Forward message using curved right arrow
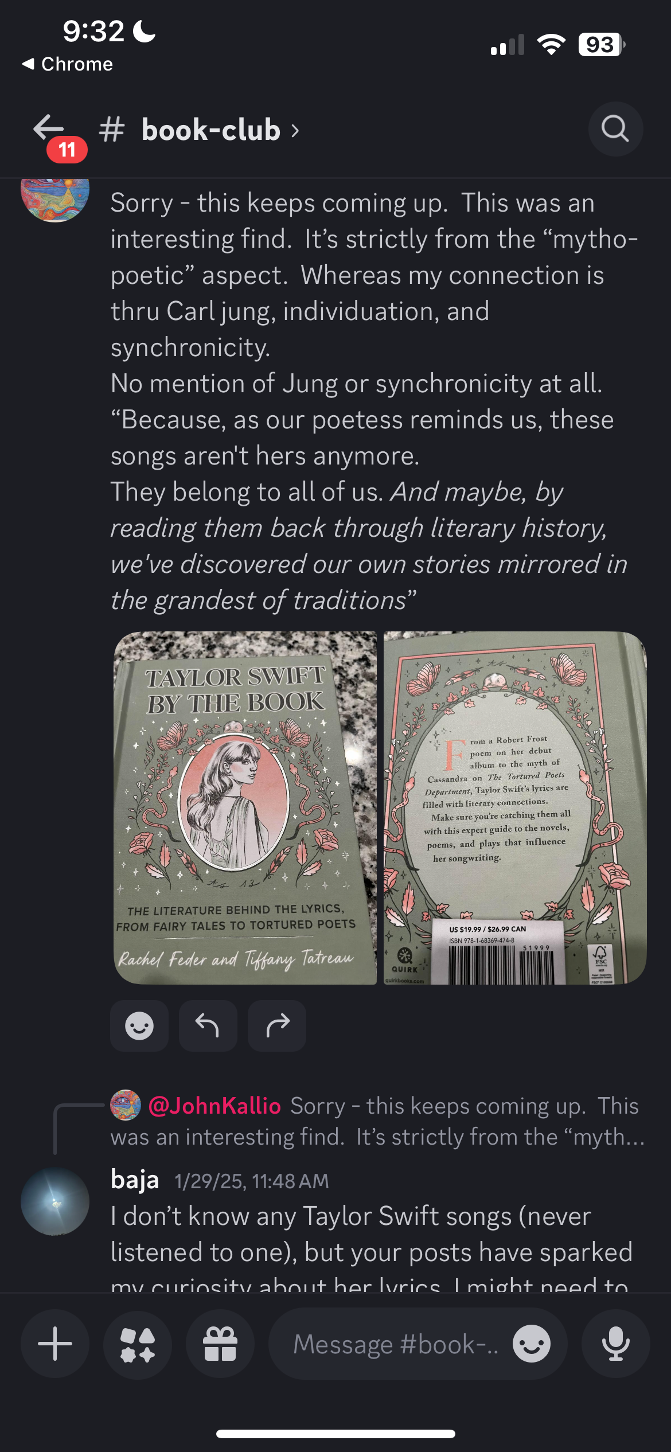Viewport: 671px width, 1452px height. (276, 1025)
